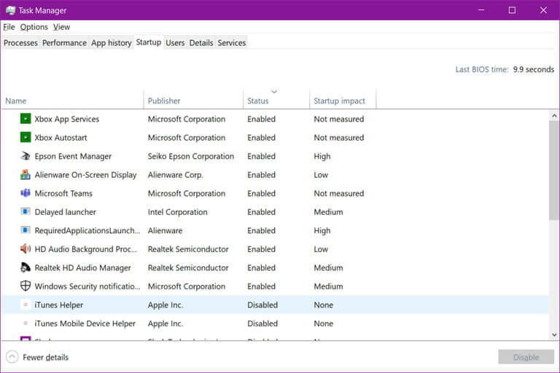Screen dimensions: 560x373
Task: Click the Xbox App Services green icon
Action: [x=26, y=119]
